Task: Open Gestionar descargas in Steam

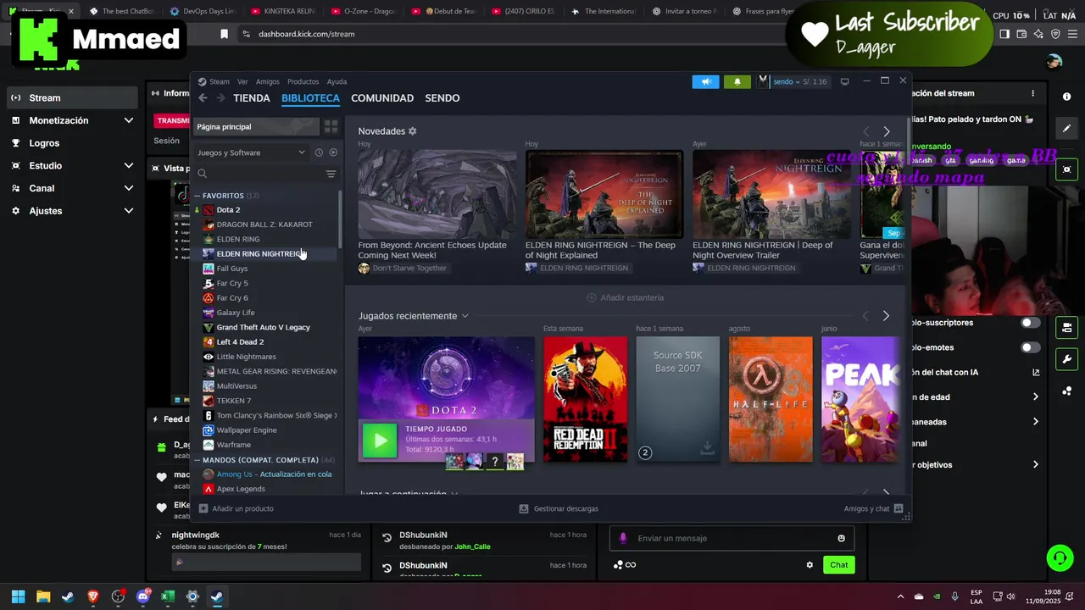Action: (x=559, y=508)
